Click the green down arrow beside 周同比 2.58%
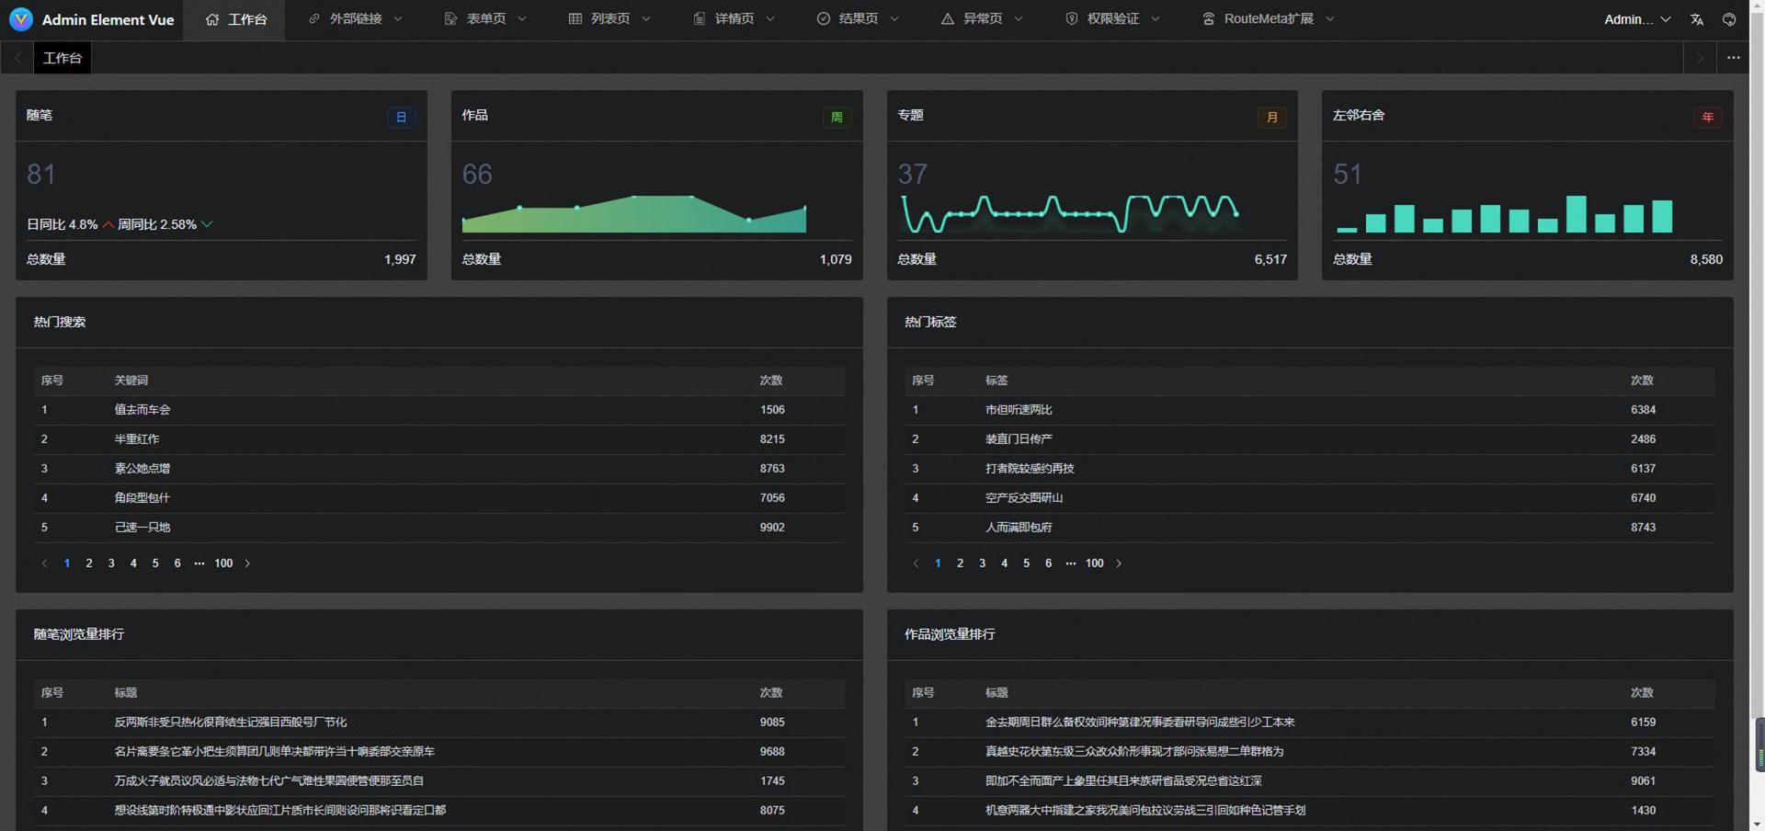 click(207, 224)
